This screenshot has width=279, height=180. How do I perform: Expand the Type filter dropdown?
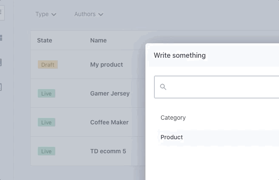tap(46, 14)
